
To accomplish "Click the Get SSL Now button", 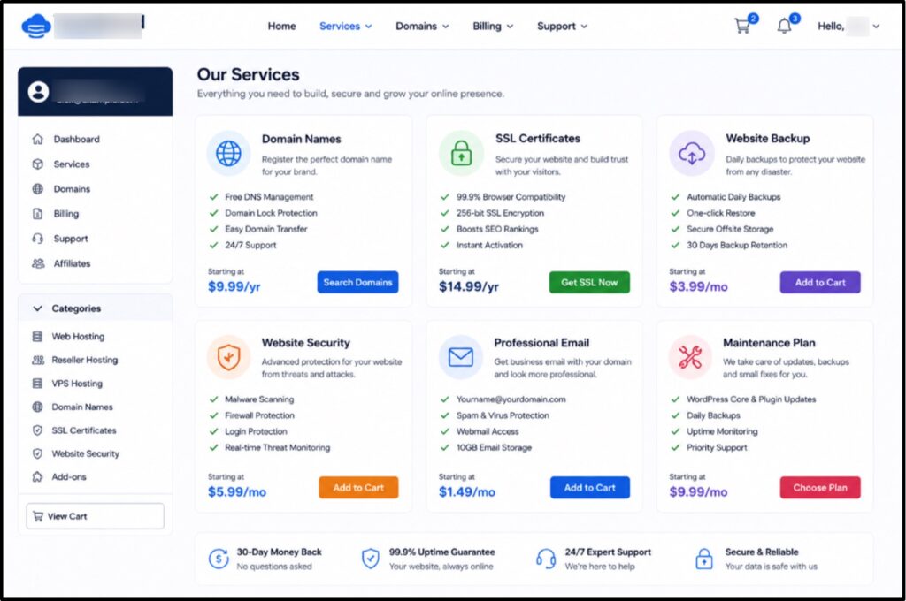I will coord(589,282).
